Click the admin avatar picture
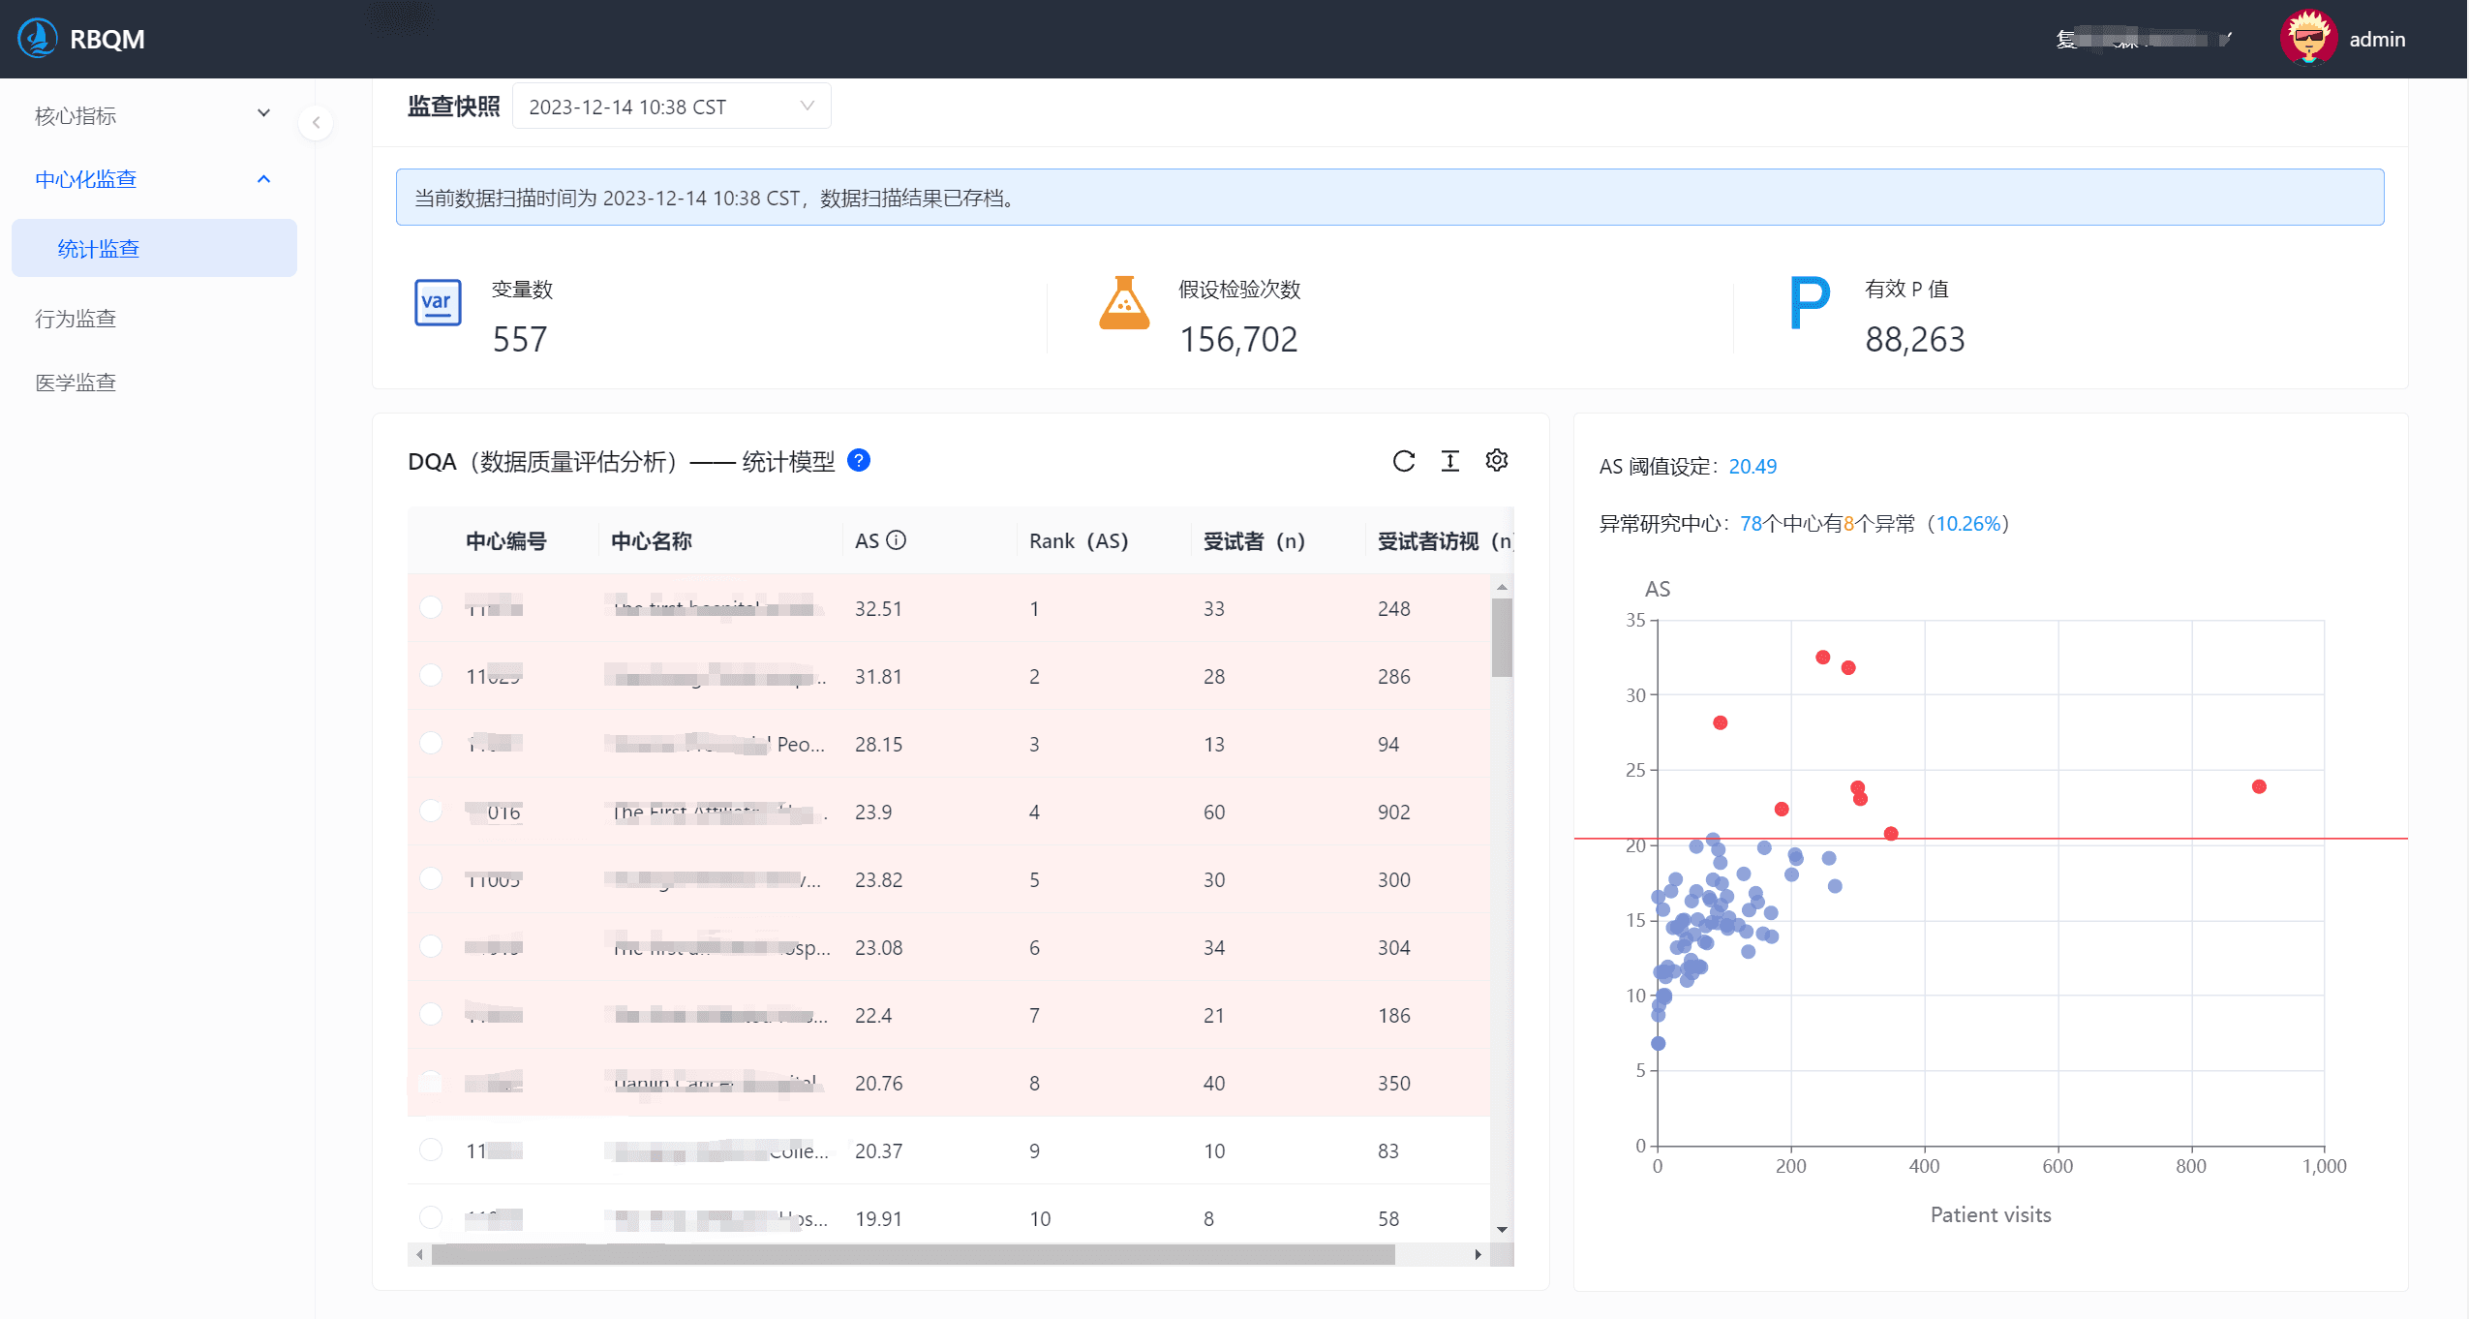The height and width of the screenshot is (1319, 2469). [2308, 39]
